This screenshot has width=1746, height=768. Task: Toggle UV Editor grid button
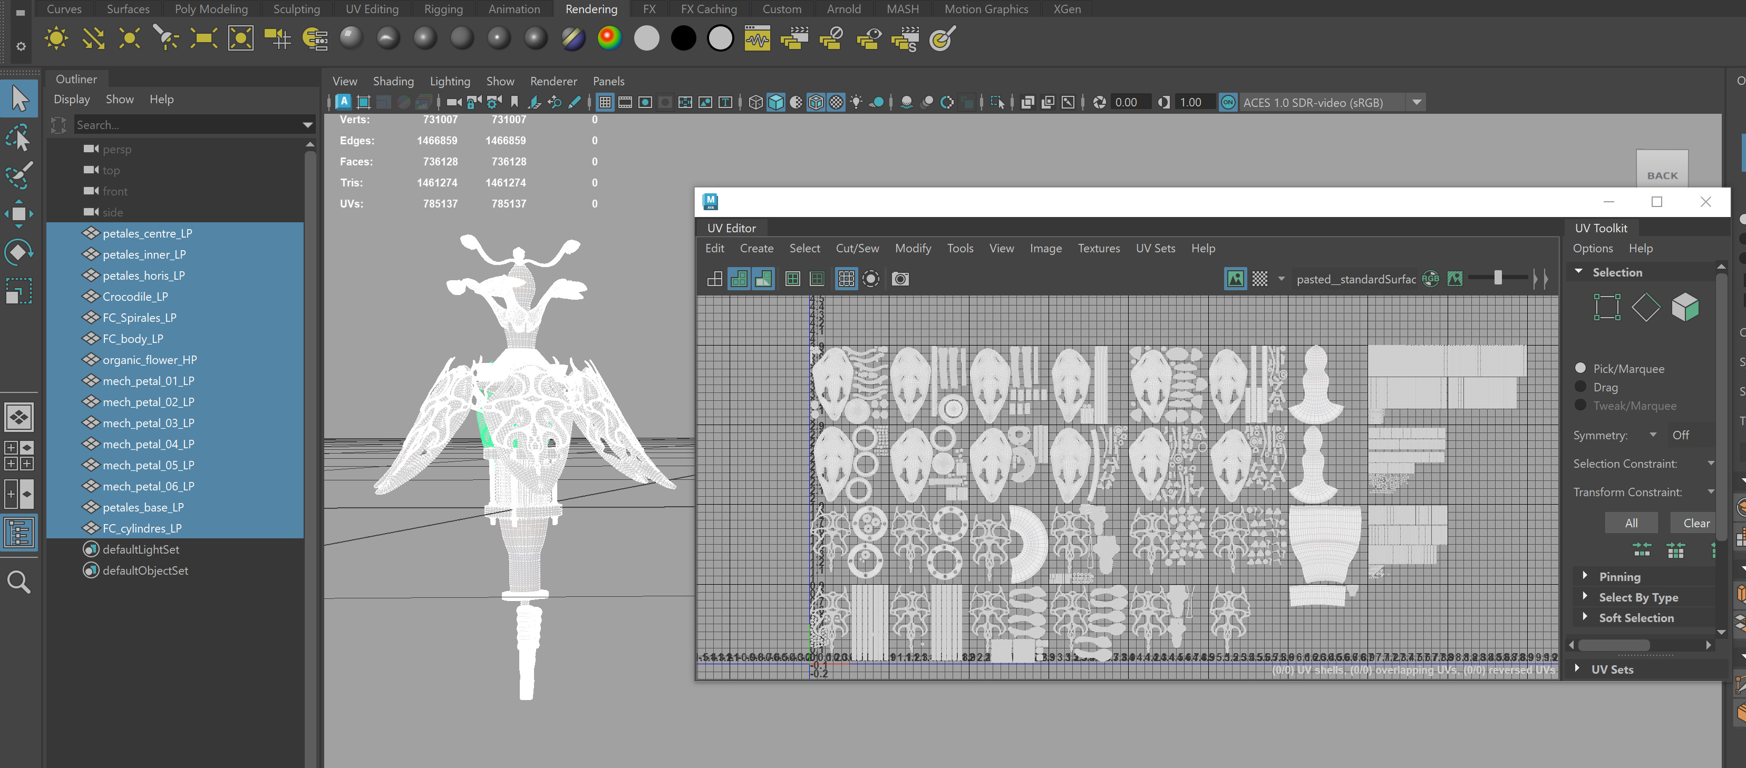[847, 279]
